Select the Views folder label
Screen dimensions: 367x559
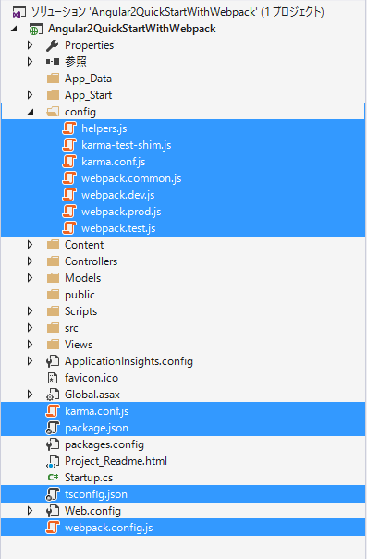79,345
